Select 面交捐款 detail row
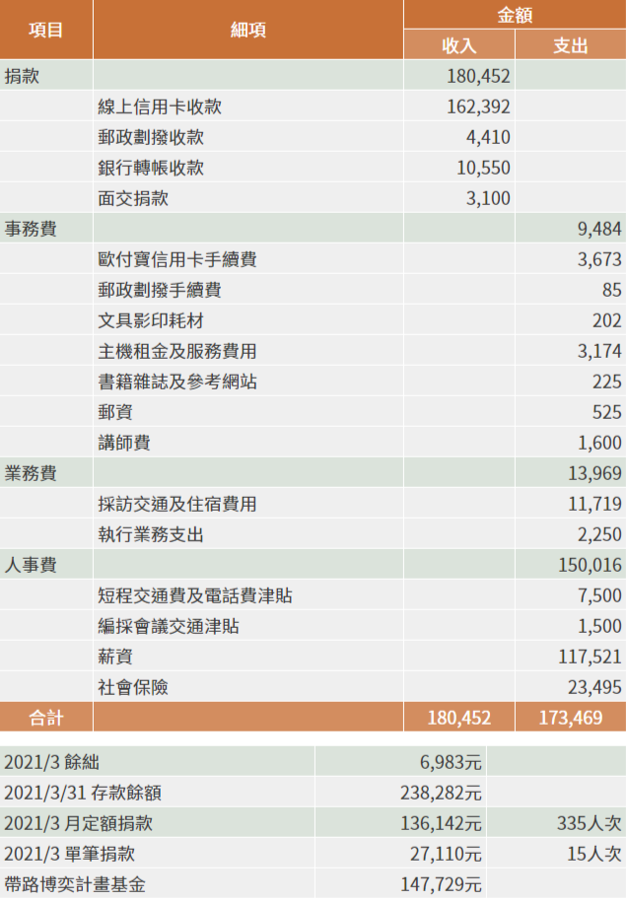Image resolution: width=626 pixels, height=901 pixels. 133,198
